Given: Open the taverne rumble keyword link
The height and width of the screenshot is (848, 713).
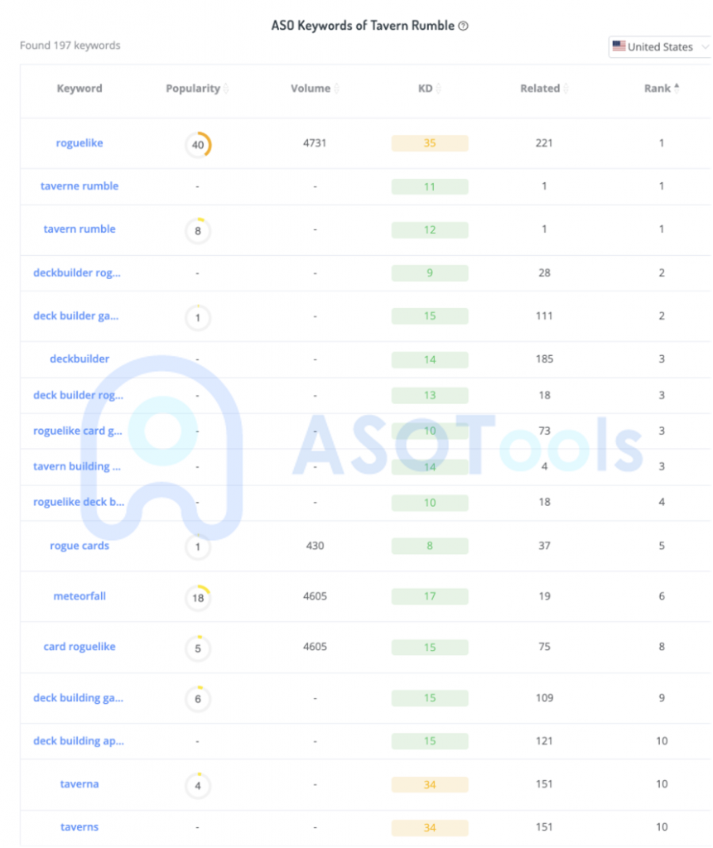Looking at the screenshot, I should click(x=79, y=186).
